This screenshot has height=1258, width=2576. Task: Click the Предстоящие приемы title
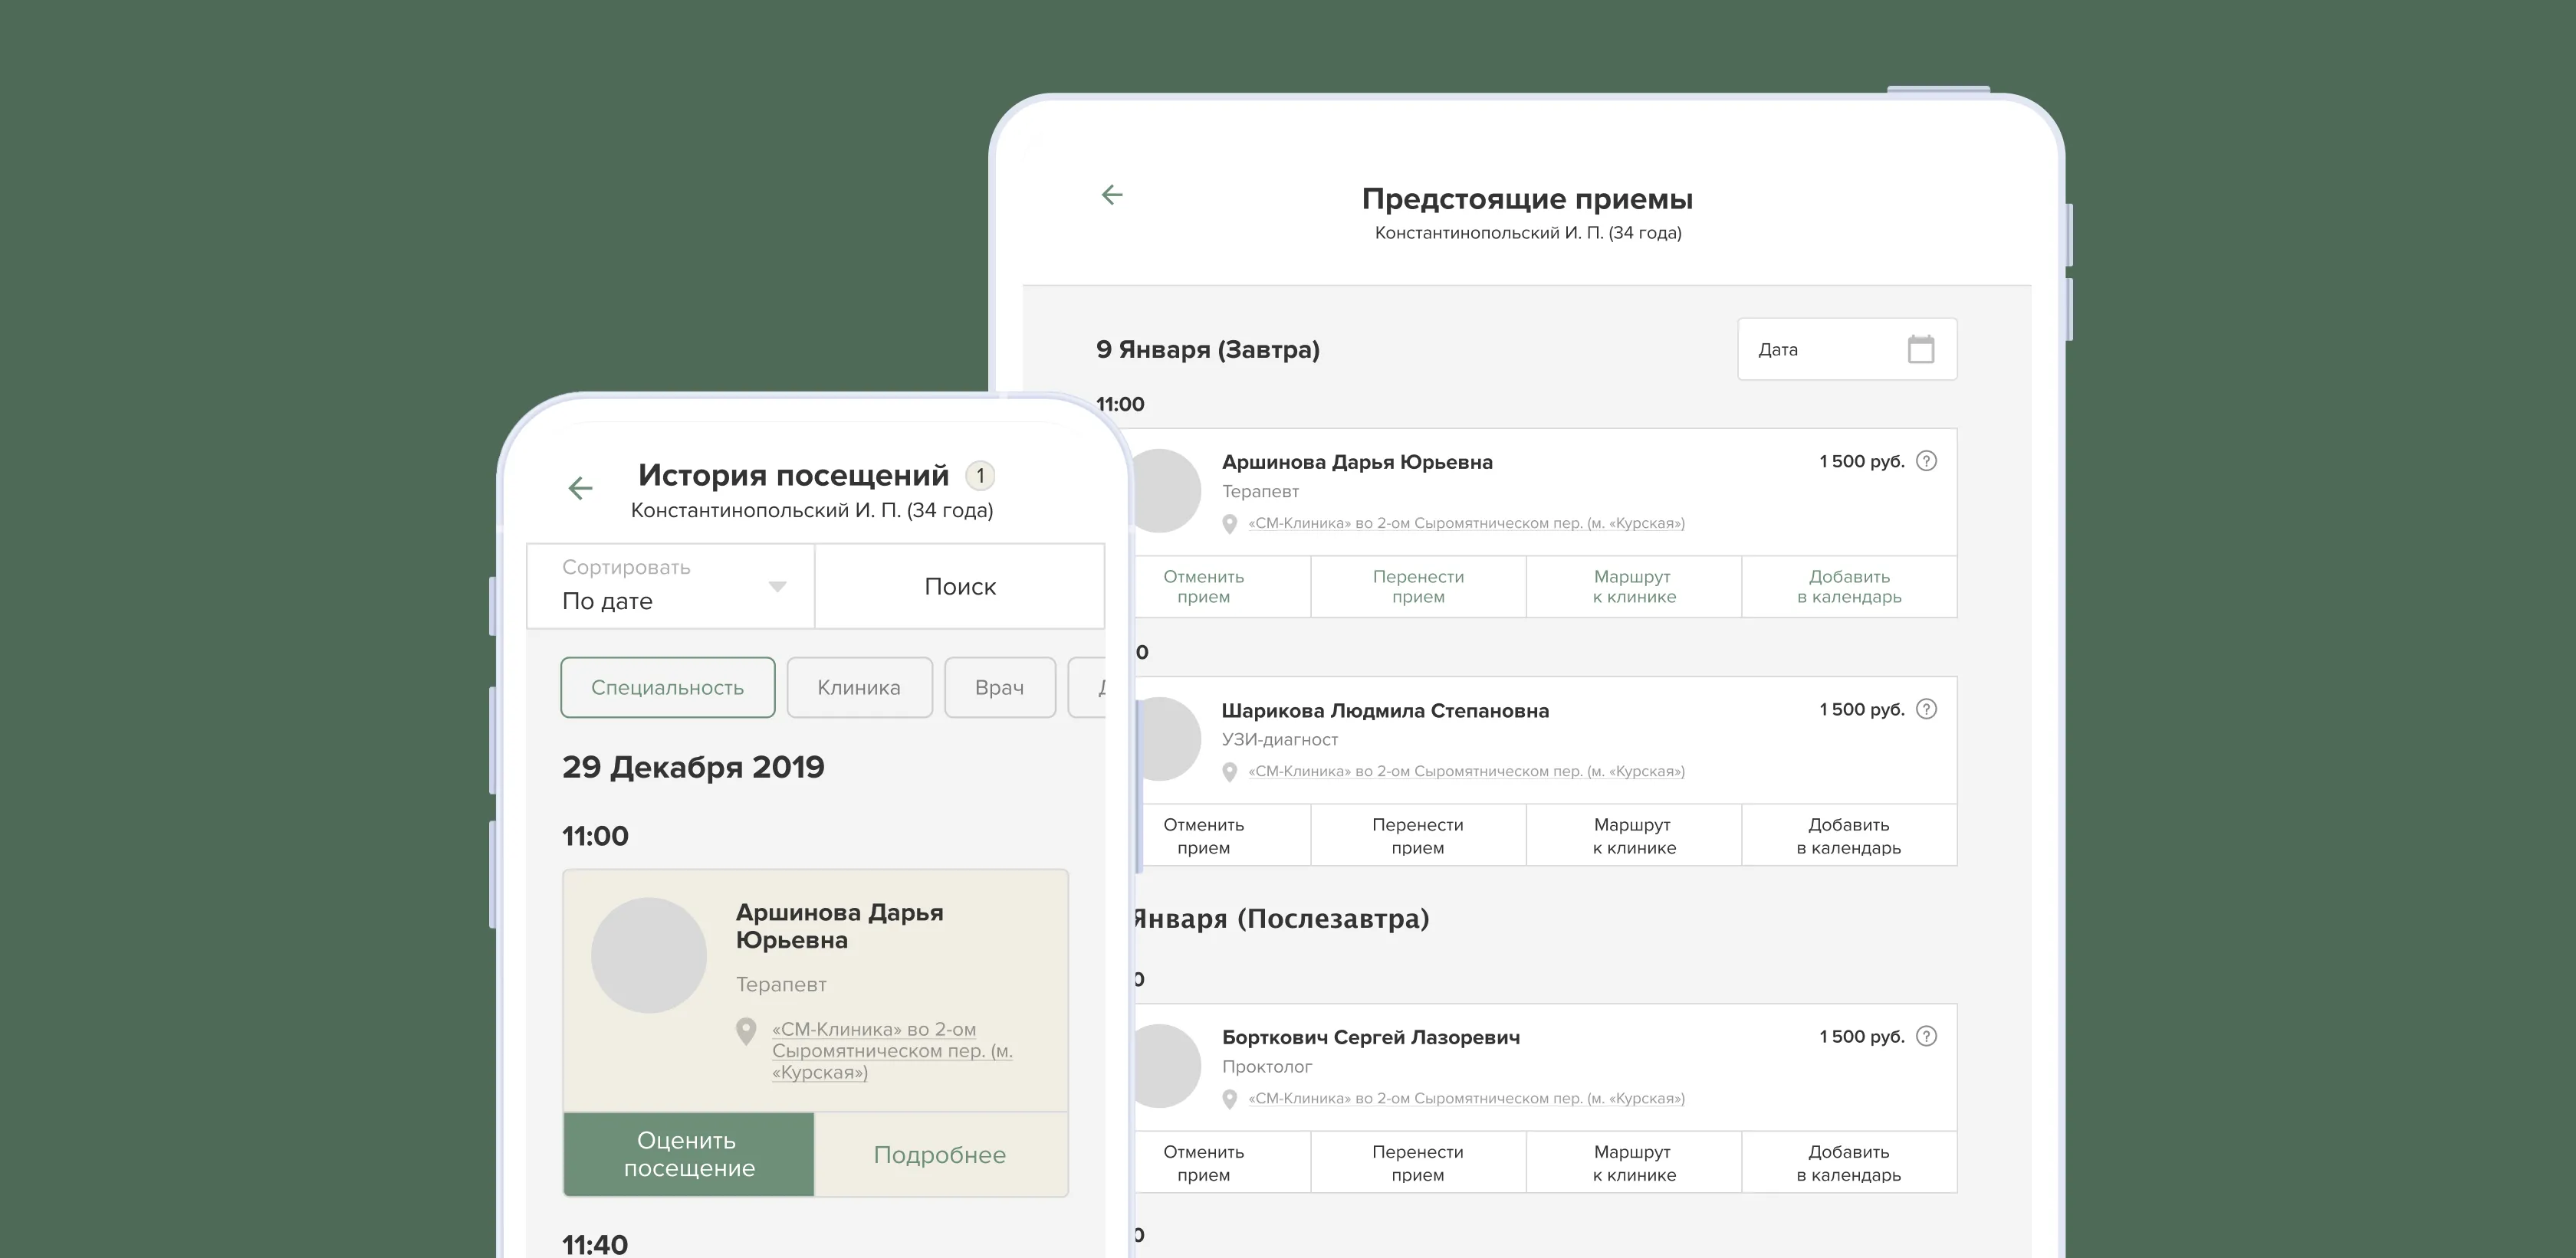[x=1527, y=199]
